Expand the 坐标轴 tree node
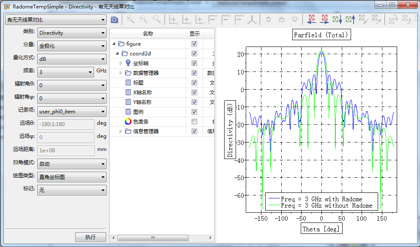 click(x=121, y=63)
